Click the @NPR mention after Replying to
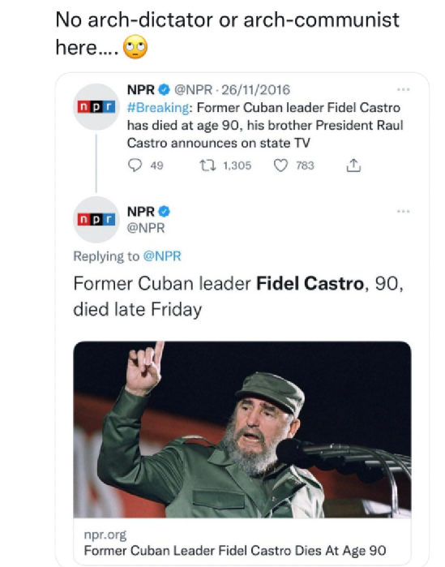This screenshot has width=445, height=567. pyautogui.click(x=162, y=256)
